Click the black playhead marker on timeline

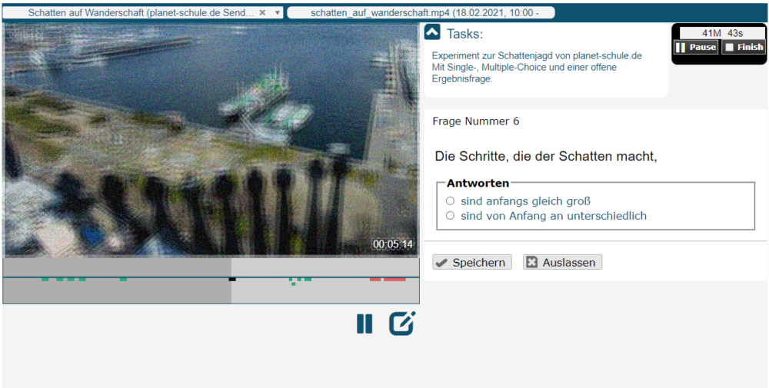pyautogui.click(x=232, y=279)
